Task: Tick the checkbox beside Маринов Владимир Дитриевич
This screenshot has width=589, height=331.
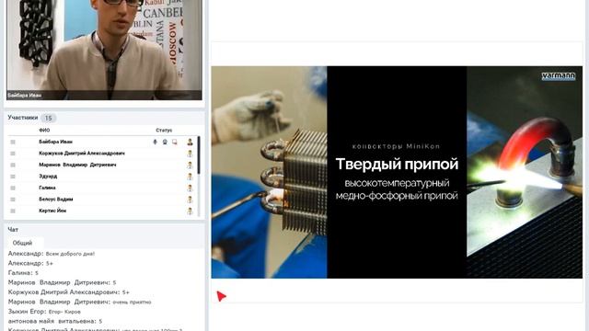Action: click(x=13, y=165)
